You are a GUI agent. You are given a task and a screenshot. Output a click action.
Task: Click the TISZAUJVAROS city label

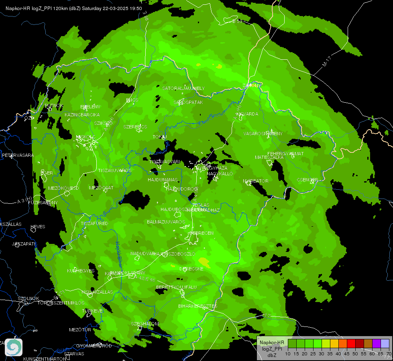[x=114, y=170]
